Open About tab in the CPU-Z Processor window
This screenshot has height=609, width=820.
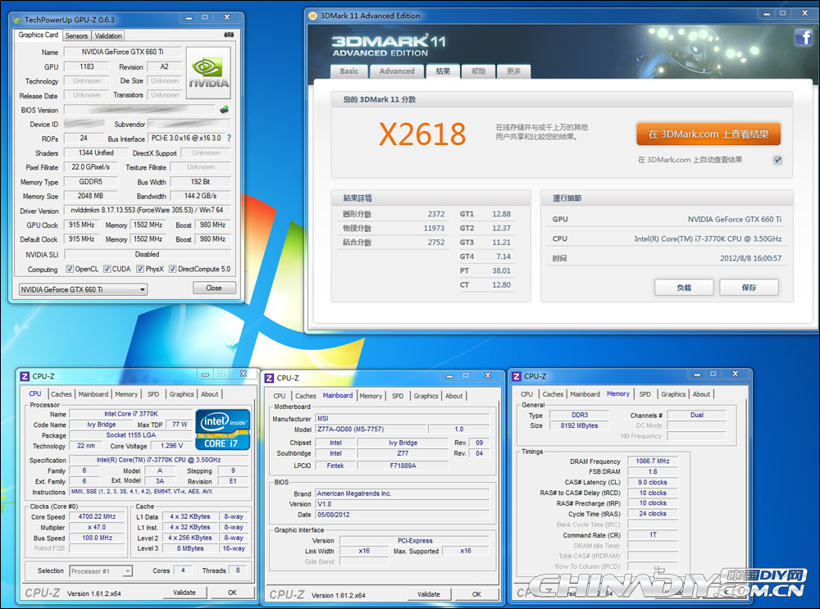point(210,394)
